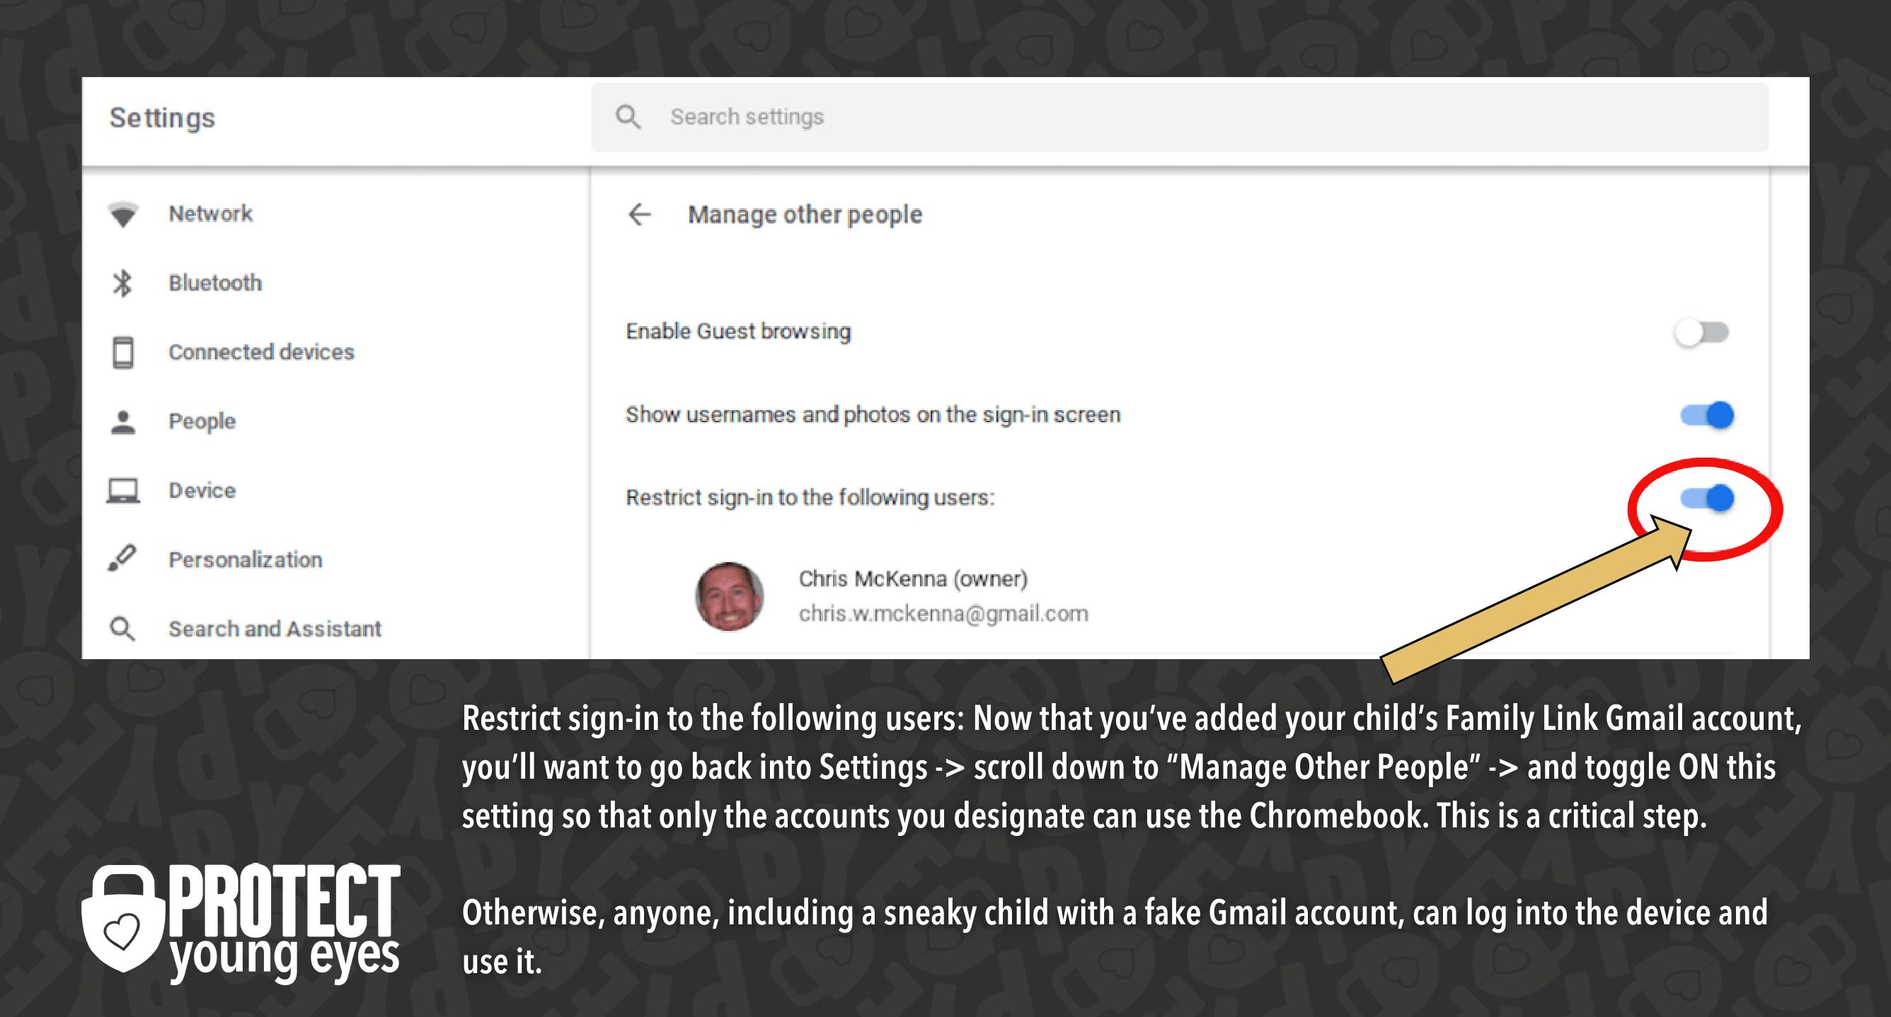Click the Search and Assistant magnifier icon
Screen dimensions: 1891x1017
point(122,629)
